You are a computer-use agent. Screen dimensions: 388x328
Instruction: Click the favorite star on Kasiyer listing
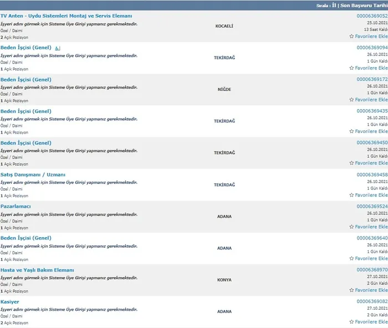[351, 321]
